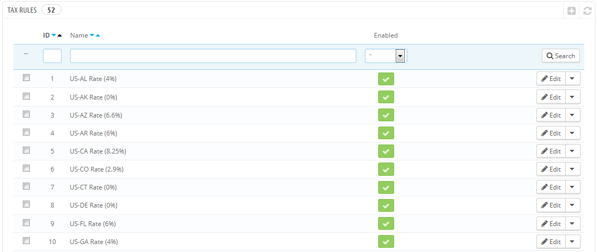Edit the US-CA Rate (8.25%) rule

point(551,151)
